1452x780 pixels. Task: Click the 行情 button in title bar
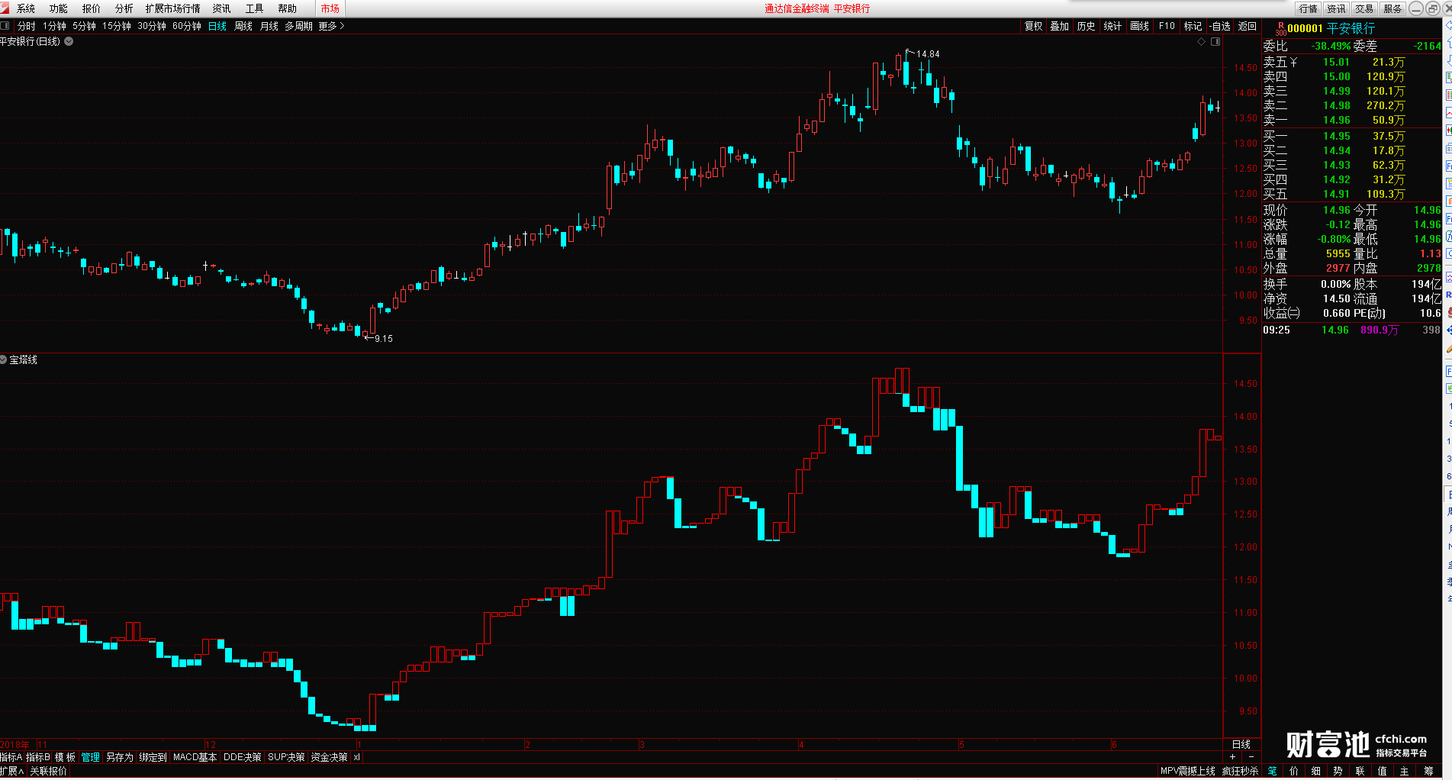point(1309,8)
